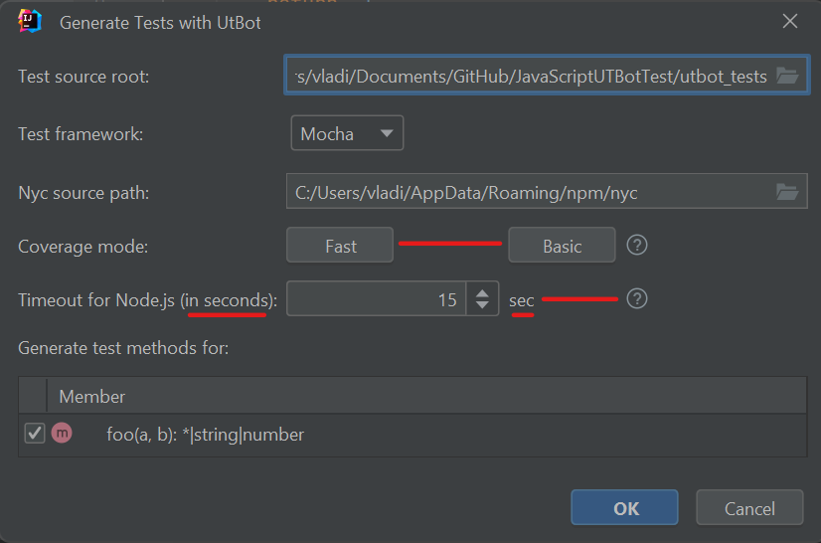Uncheck the foo(a, b) member checkbox
The width and height of the screenshot is (821, 543).
coord(35,434)
